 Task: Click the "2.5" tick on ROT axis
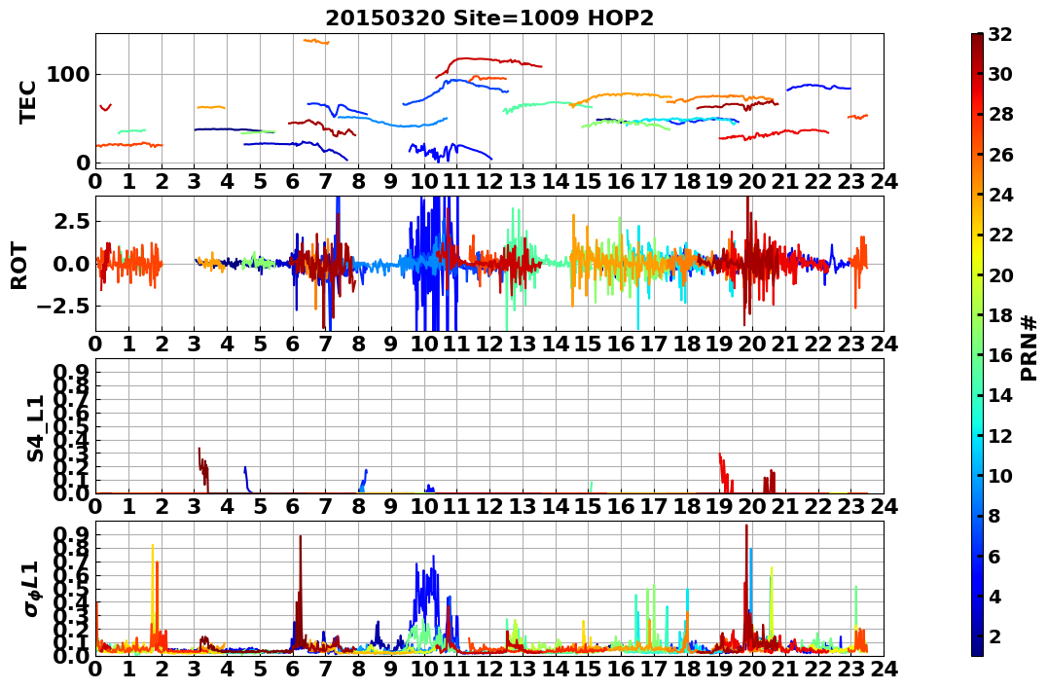pyautogui.click(x=72, y=221)
